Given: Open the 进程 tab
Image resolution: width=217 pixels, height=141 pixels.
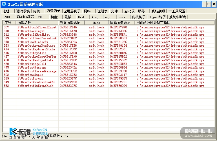Looking at the screenshot, I should [6, 11].
